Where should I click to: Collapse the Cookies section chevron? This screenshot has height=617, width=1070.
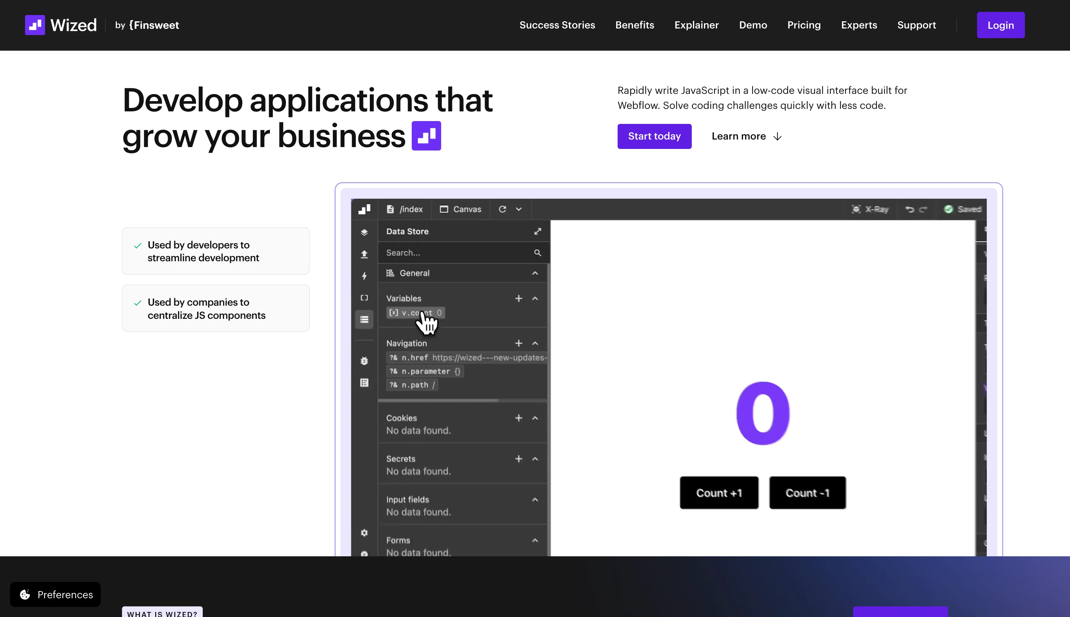(x=535, y=418)
